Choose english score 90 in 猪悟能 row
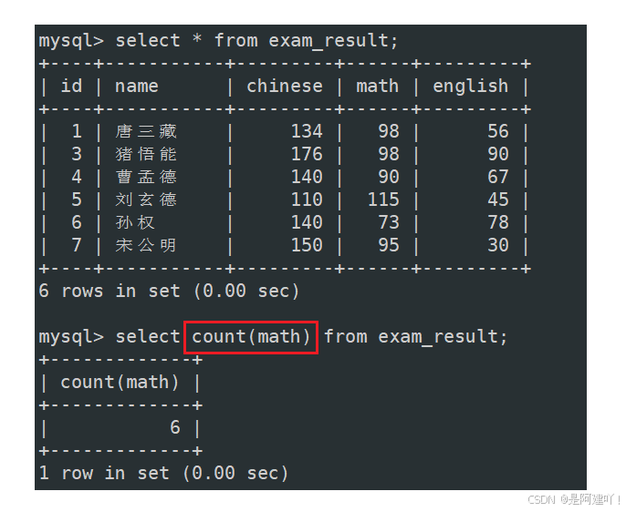The width and height of the screenshot is (626, 512). click(x=498, y=154)
